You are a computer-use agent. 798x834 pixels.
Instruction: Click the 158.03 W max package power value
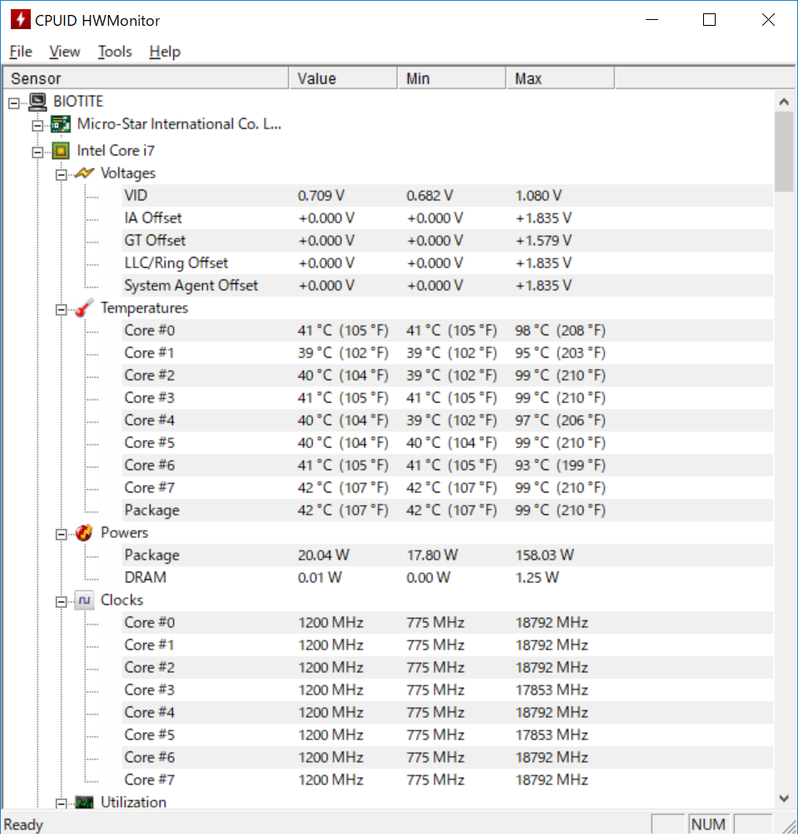point(544,555)
